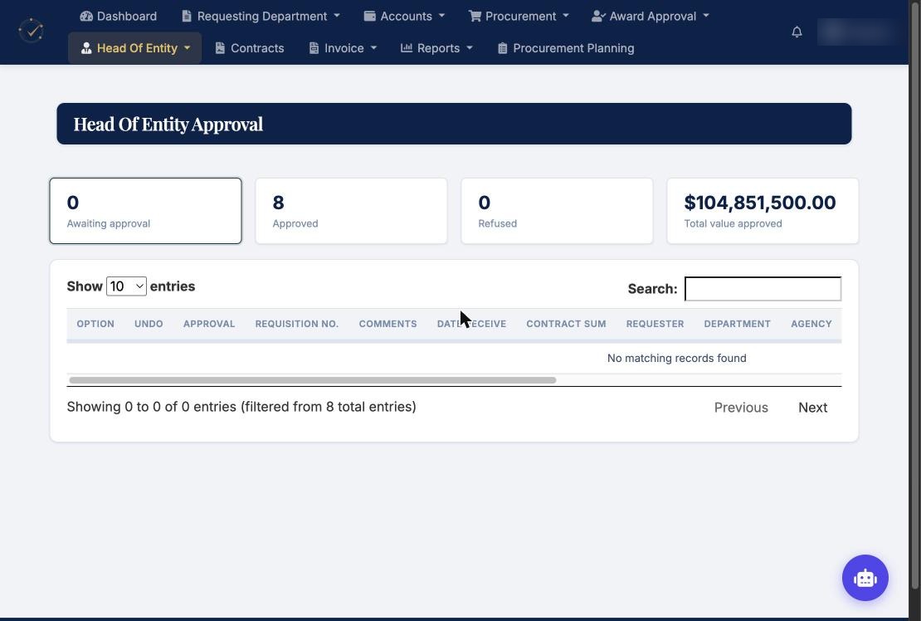The height and width of the screenshot is (621, 921).
Task: Select the Awaiting approval card
Action: click(146, 211)
